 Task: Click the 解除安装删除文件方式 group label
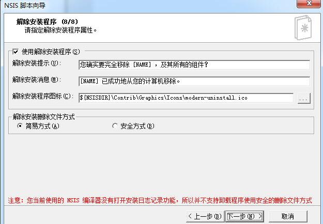43,117
